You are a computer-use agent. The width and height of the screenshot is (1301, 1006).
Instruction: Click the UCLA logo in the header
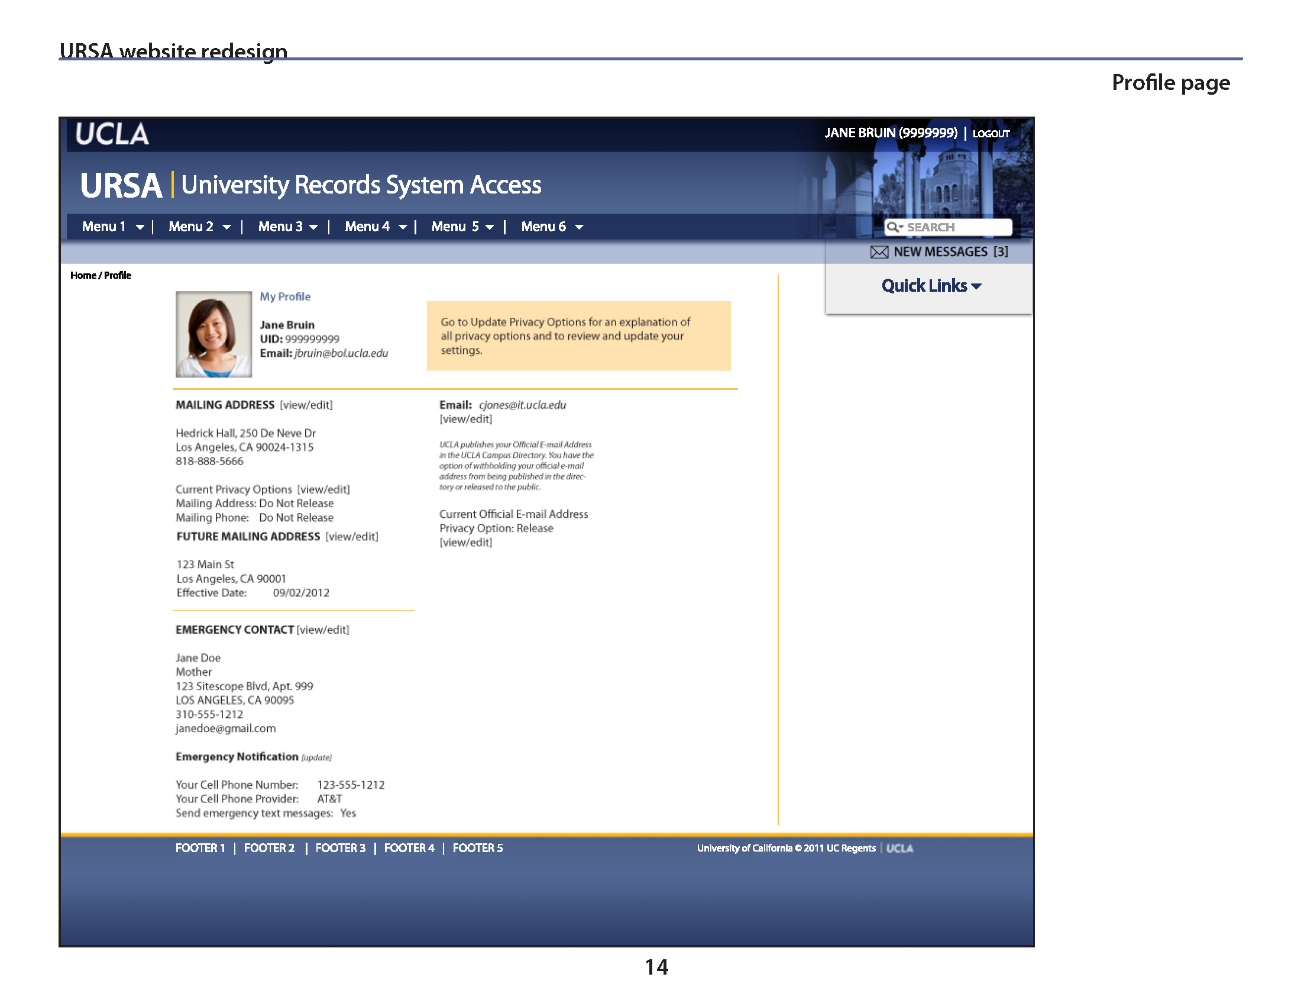pyautogui.click(x=112, y=134)
